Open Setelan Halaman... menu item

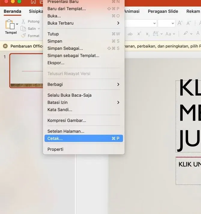click(x=84, y=131)
